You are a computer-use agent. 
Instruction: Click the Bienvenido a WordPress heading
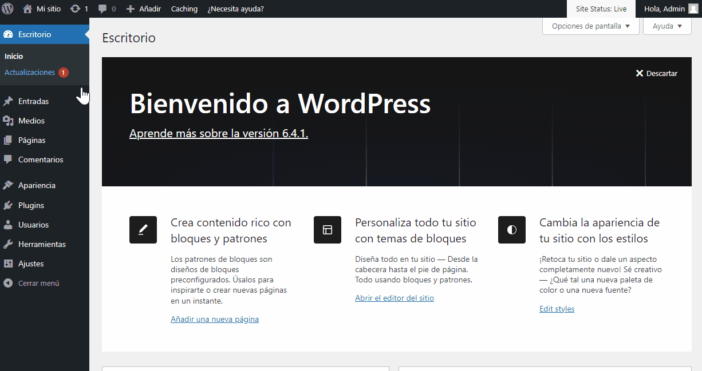[x=280, y=103]
